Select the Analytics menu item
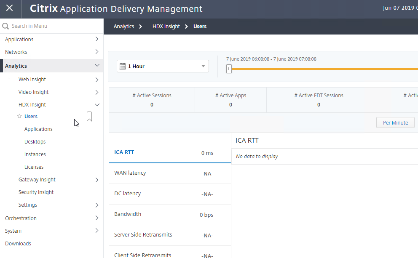 (16, 66)
